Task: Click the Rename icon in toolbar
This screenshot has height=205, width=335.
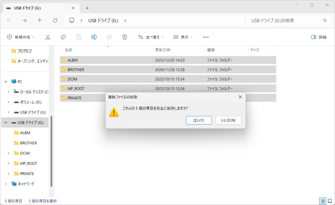Action: pyautogui.click(x=94, y=37)
